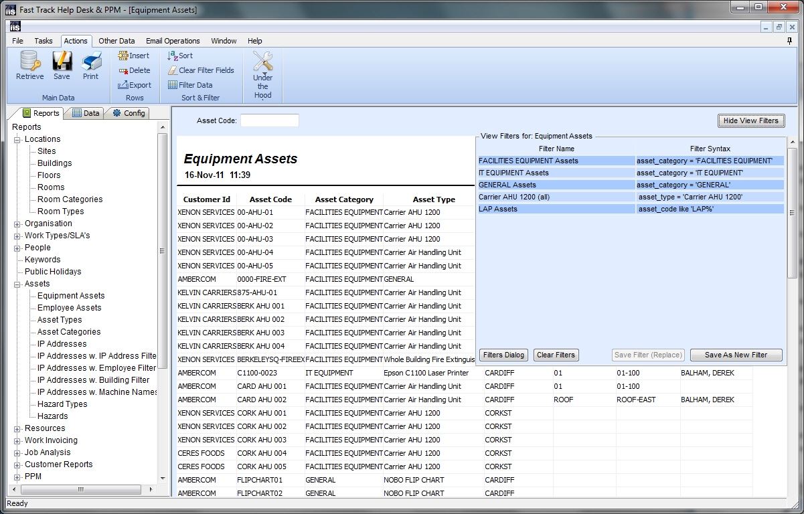The width and height of the screenshot is (804, 514).
Task: Click the application icon in title bar
Action: [x=10, y=9]
